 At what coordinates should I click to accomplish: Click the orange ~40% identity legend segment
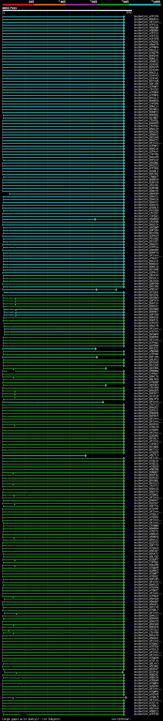point(50,5)
